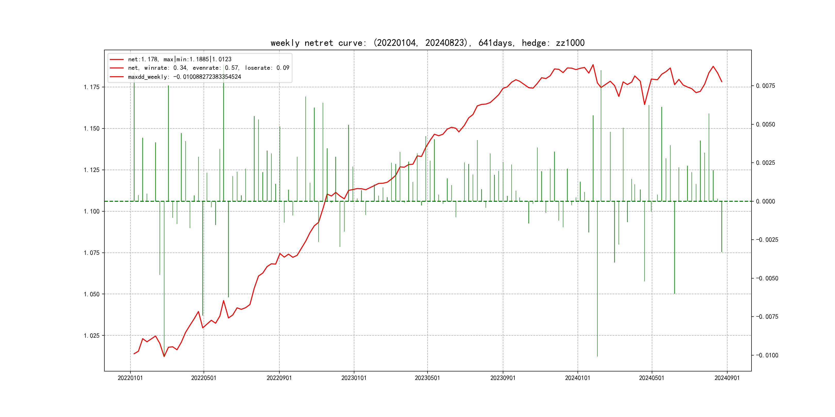This screenshot has height=417, width=835.
Task: Click the 0.0075 right axis tick label
Action: click(x=765, y=86)
